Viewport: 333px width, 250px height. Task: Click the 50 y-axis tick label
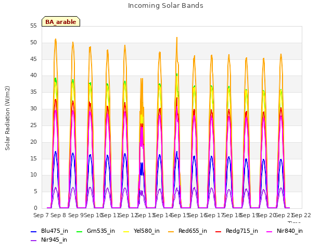(33, 43)
